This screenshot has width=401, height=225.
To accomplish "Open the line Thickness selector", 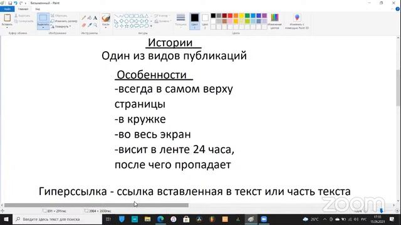I will tap(180, 20).
